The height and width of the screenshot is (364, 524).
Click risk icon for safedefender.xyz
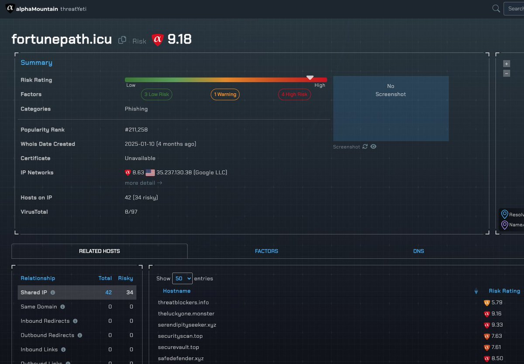(487, 358)
